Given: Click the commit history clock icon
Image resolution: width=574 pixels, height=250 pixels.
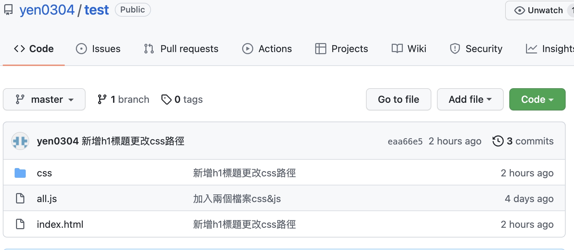Looking at the screenshot, I should (x=499, y=141).
